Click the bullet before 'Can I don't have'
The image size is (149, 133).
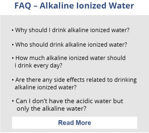click(x=13, y=101)
